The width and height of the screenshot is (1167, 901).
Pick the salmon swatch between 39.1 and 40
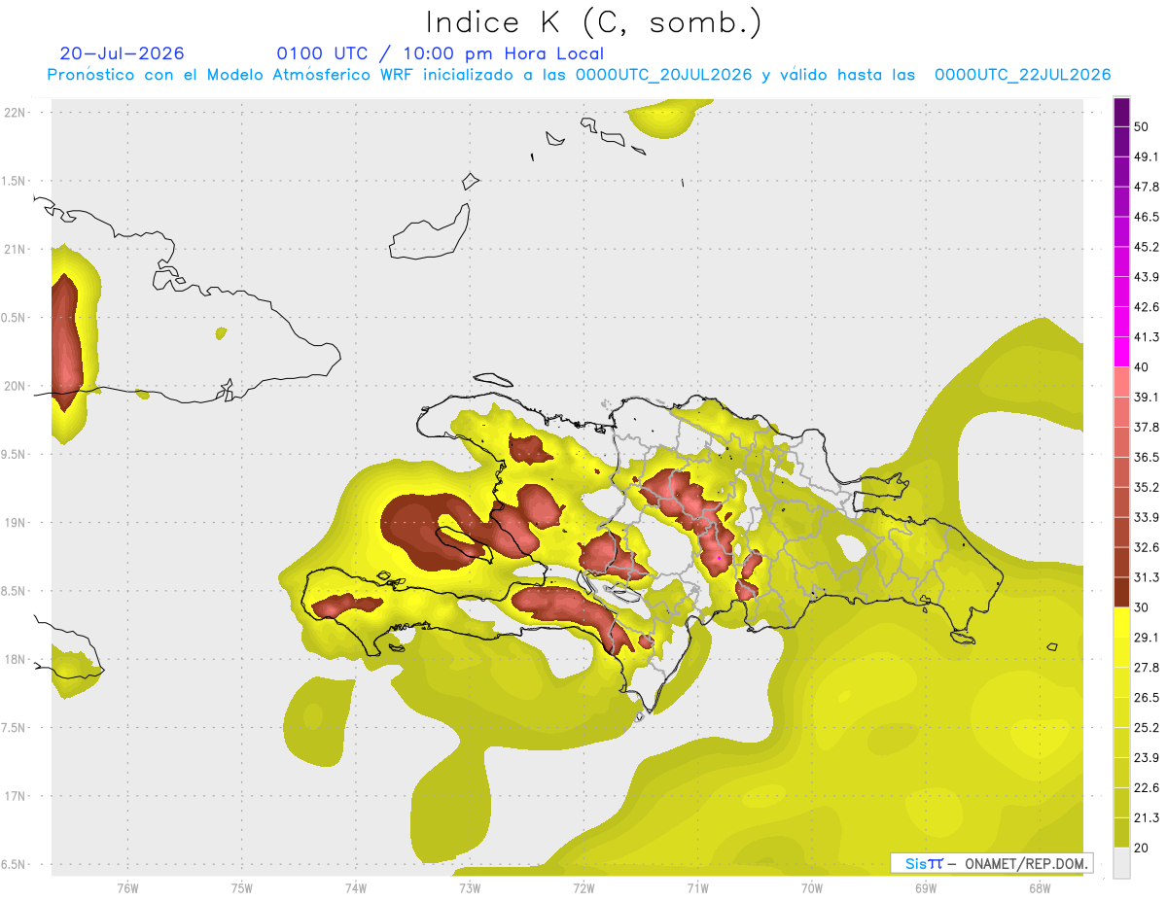tap(1121, 382)
